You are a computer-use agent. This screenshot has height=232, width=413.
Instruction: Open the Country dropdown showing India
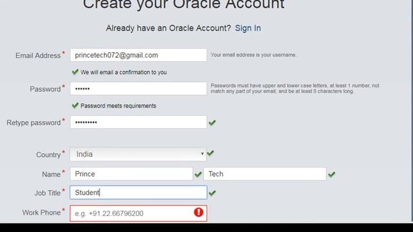coord(138,154)
